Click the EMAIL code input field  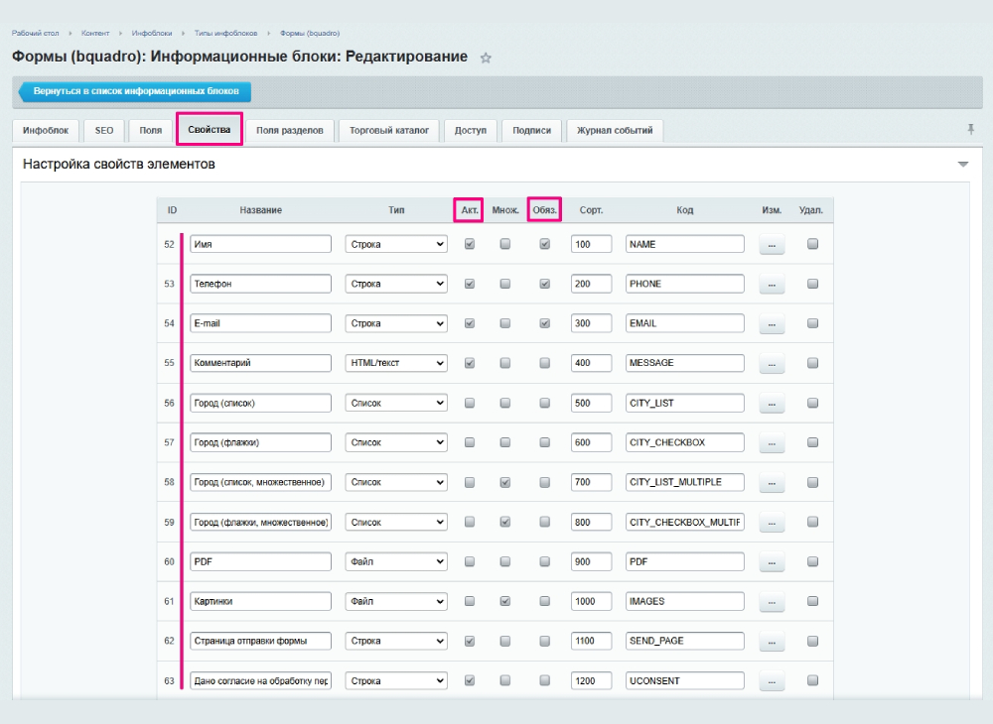[x=684, y=323]
